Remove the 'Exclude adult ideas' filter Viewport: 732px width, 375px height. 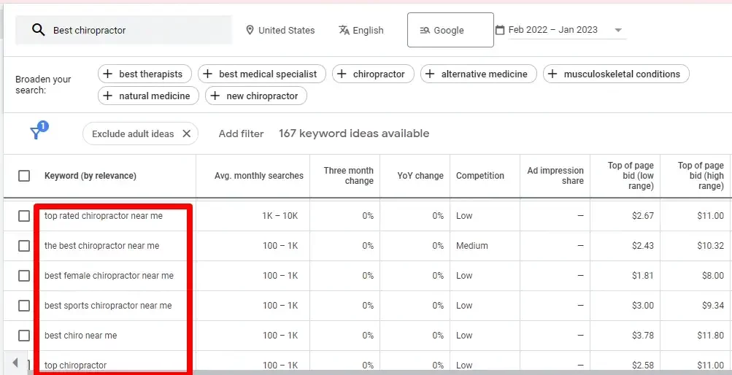(186, 134)
